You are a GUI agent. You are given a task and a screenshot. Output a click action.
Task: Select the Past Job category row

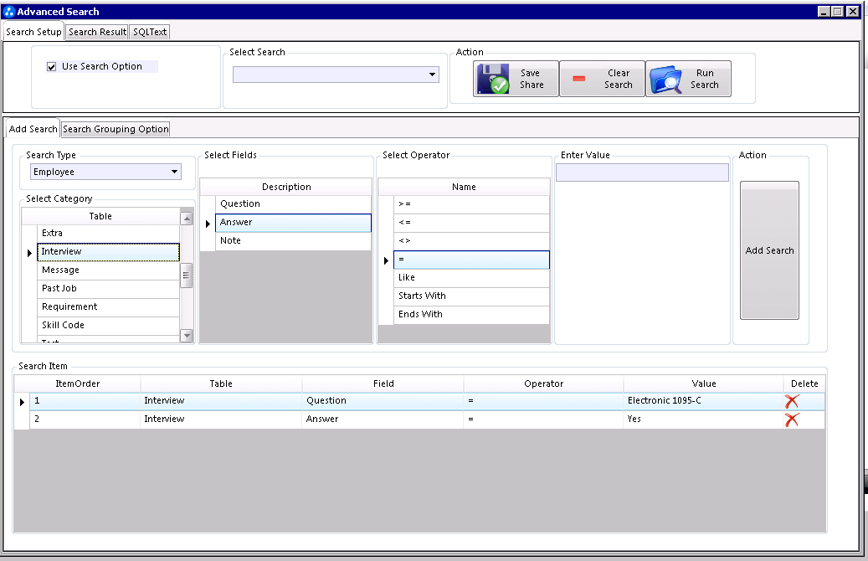(109, 289)
